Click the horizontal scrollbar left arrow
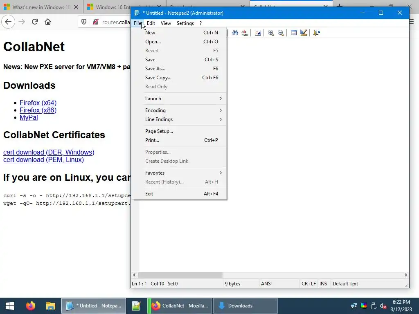 point(134,275)
